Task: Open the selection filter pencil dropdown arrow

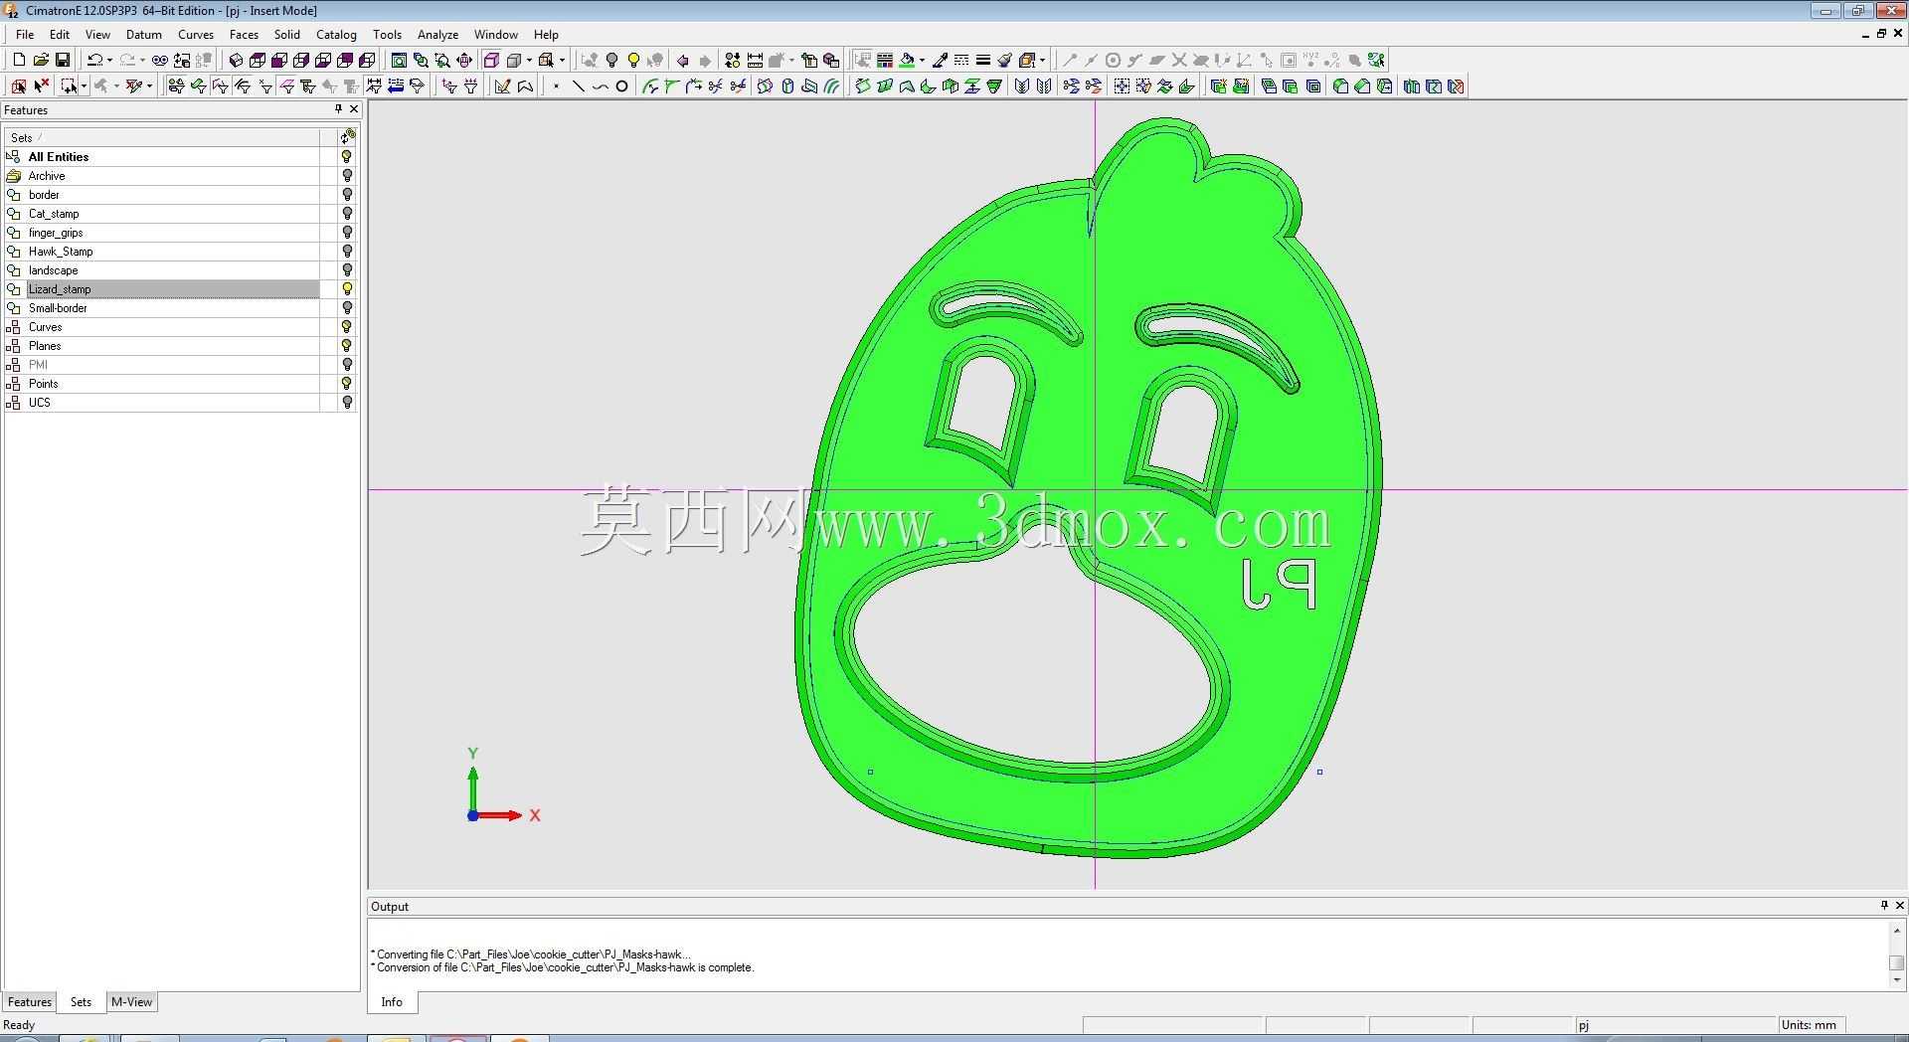Action: (149, 87)
